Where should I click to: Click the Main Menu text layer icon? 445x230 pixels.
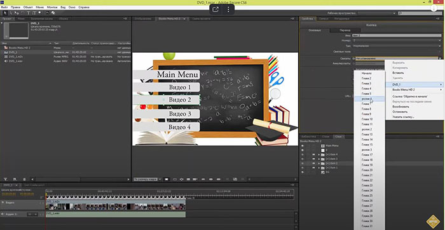[x=323, y=145]
